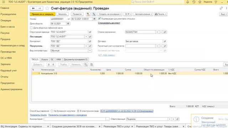Click the table icon after copy
The width and height of the screenshot is (228, 128).
(x=92, y=65)
